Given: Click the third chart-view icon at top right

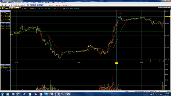Looking at the screenshot, I should click(162, 7).
